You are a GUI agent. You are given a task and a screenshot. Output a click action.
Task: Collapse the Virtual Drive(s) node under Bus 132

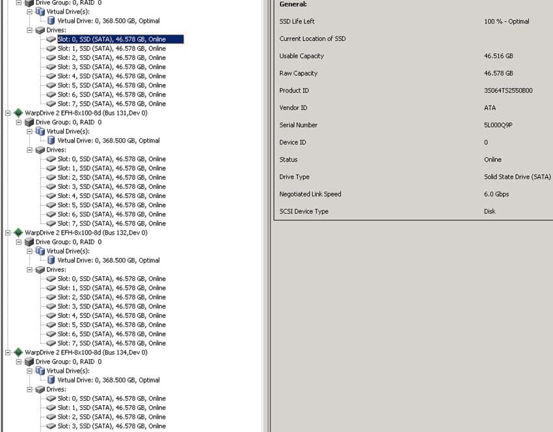30,251
